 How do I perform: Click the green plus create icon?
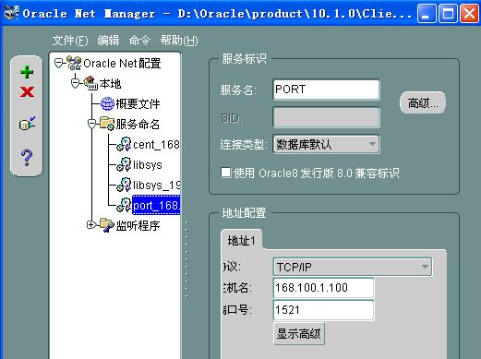27,72
